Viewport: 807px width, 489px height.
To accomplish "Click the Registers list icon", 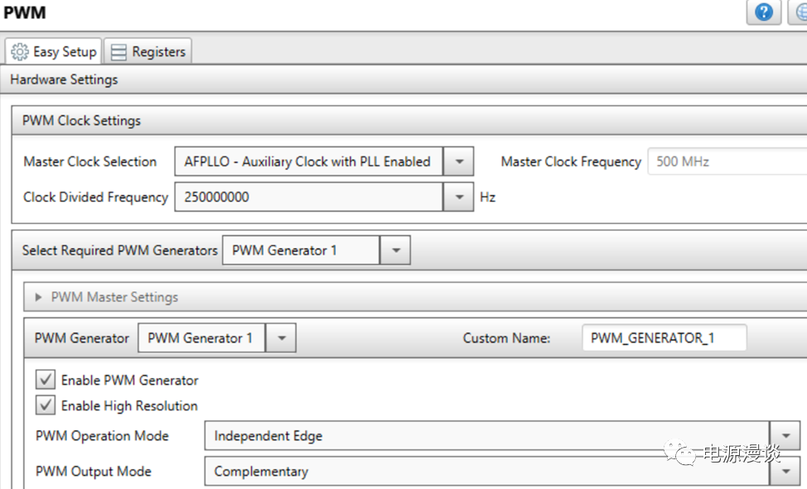I will [x=119, y=51].
